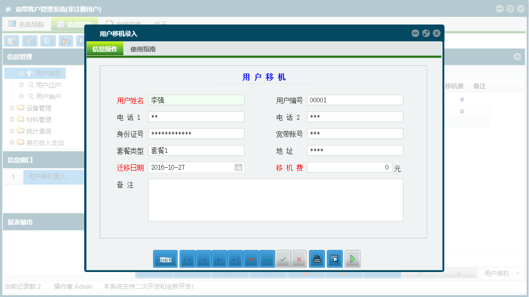
Task: Open print preview with the magnifier-document icon
Action: point(335,259)
